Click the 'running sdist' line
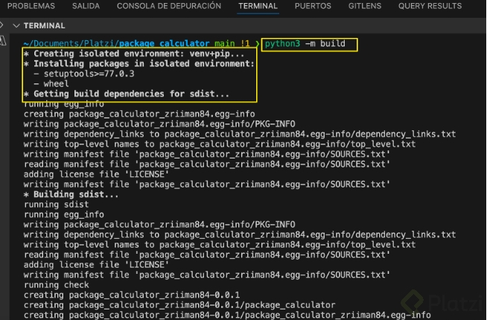Viewport: 487px width, 320px height. point(56,205)
